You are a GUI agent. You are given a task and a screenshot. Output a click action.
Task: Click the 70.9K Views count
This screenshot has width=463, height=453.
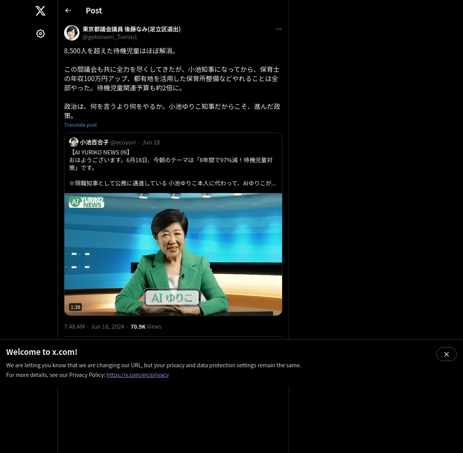(x=146, y=326)
